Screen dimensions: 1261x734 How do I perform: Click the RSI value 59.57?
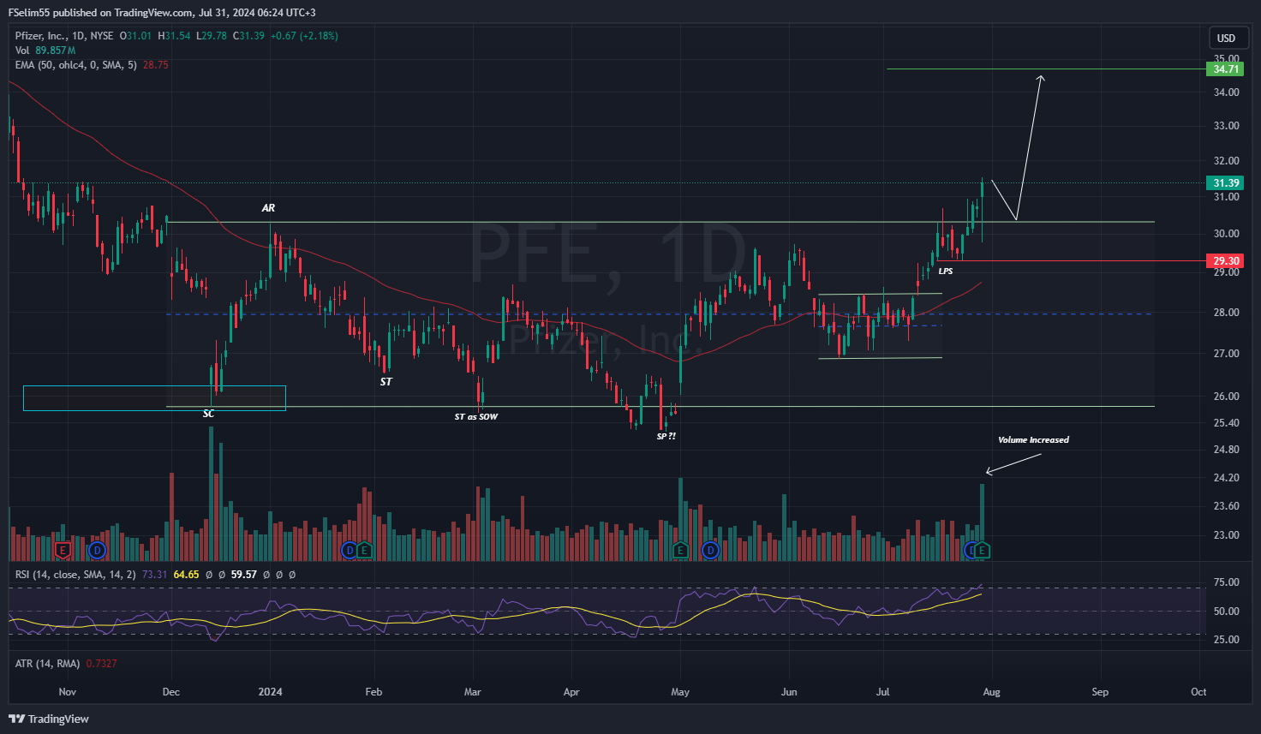pos(244,575)
